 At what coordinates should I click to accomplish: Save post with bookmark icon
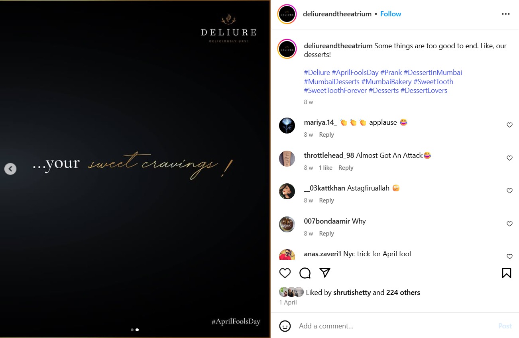point(507,273)
